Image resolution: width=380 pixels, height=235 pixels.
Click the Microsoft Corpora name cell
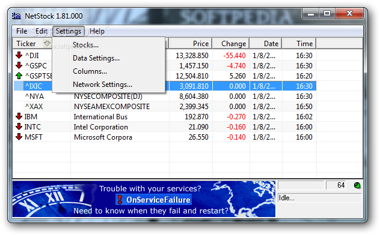[x=103, y=137]
